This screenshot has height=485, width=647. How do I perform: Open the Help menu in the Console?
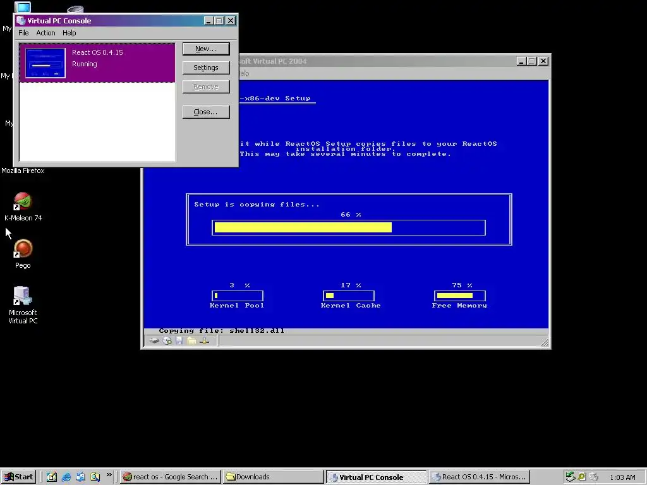70,33
